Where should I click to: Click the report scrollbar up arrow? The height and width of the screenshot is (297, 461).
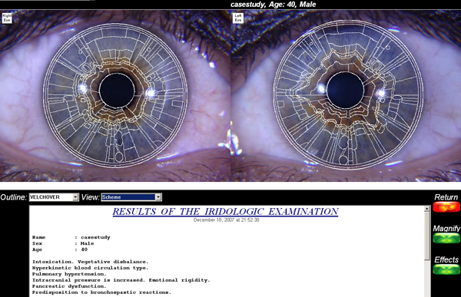click(x=427, y=209)
